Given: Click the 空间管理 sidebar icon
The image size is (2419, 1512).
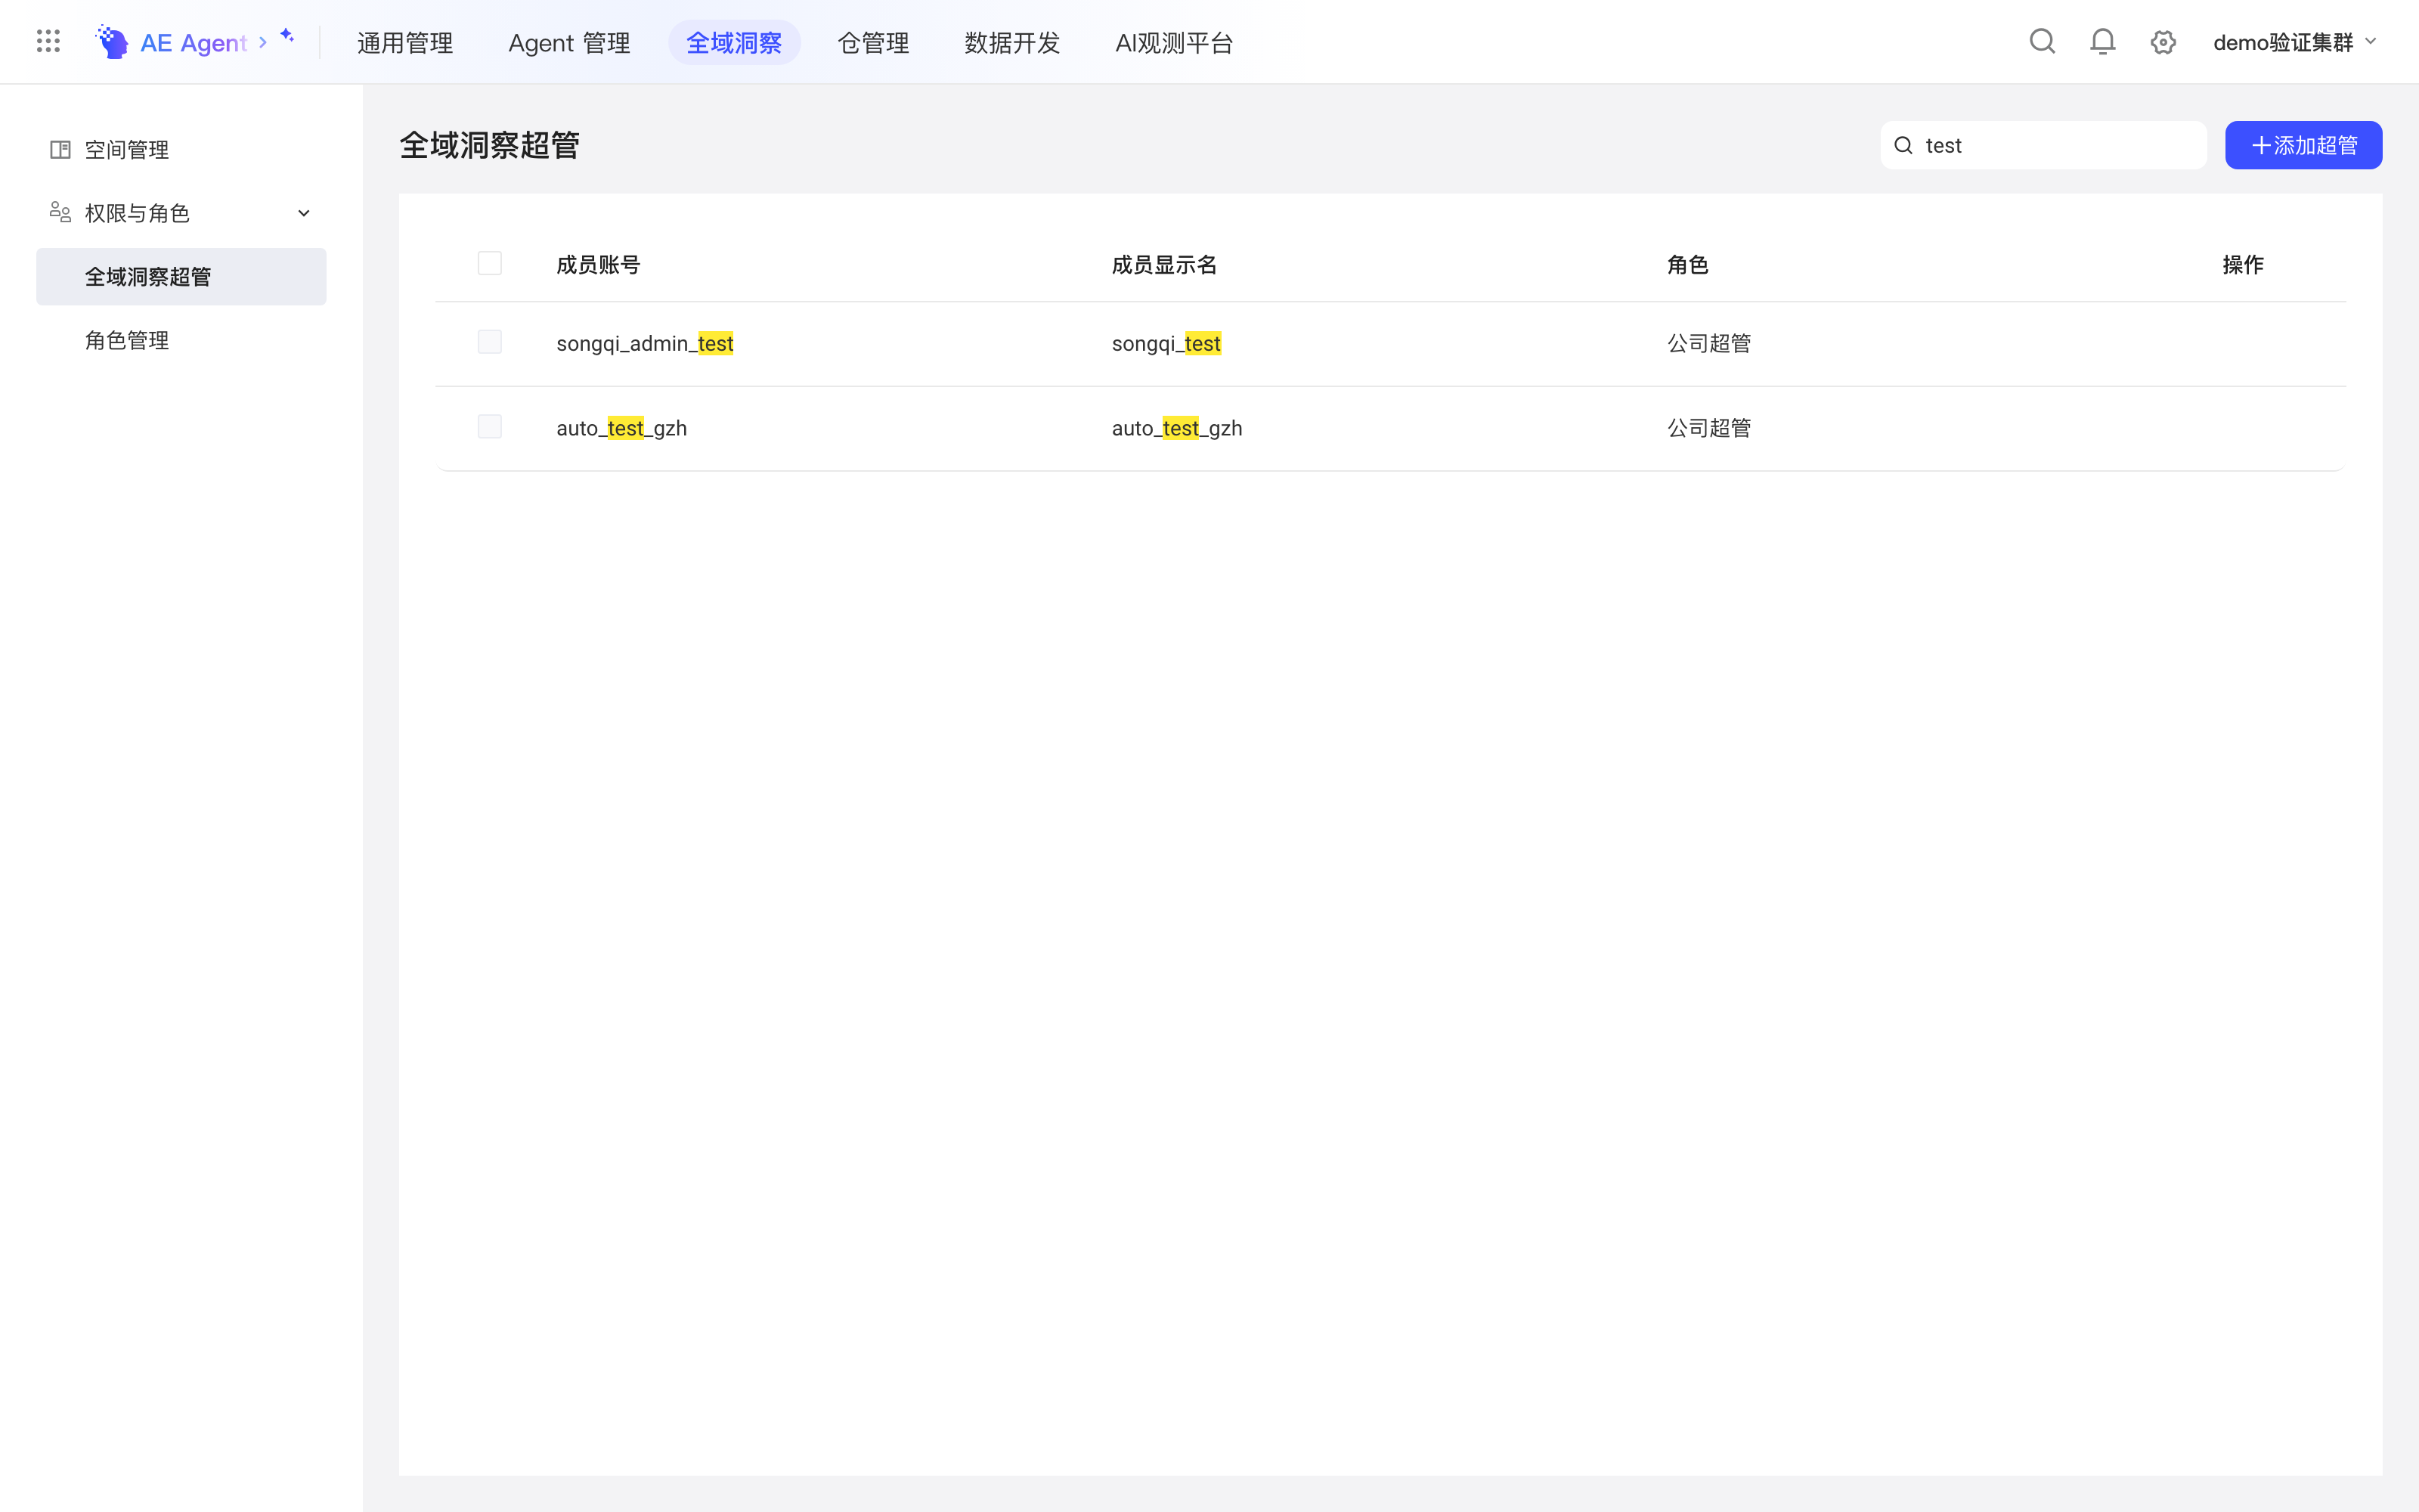Looking at the screenshot, I should click(60, 149).
